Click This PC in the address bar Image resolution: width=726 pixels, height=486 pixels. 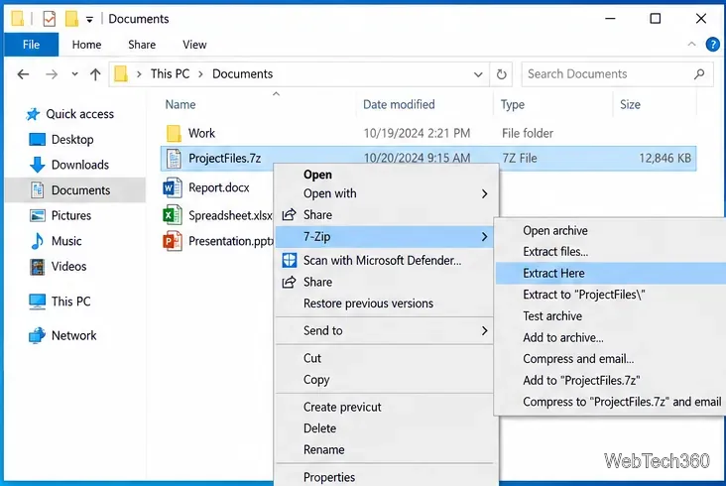(170, 74)
